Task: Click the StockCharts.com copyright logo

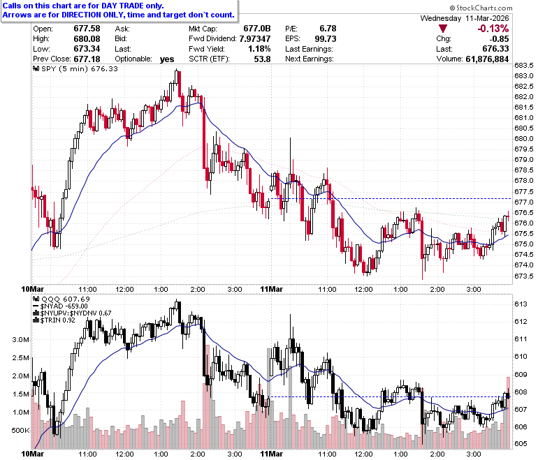Action: click(x=481, y=8)
